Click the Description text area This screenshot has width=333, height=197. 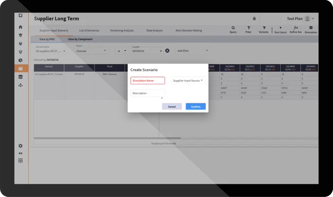[x=147, y=93]
